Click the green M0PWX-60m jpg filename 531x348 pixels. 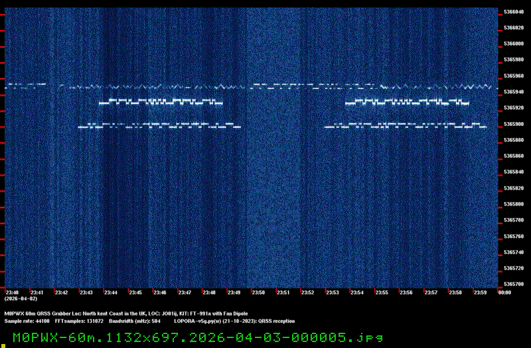(198, 337)
